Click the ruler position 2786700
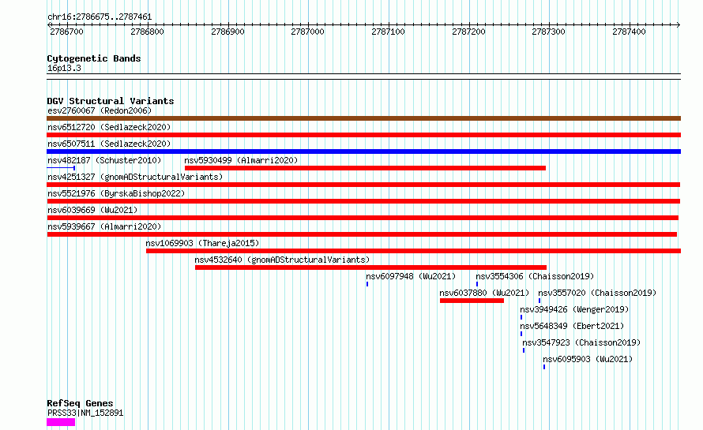The image size is (703, 430). tap(67, 32)
